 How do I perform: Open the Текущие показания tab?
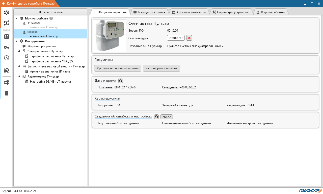click(x=149, y=12)
